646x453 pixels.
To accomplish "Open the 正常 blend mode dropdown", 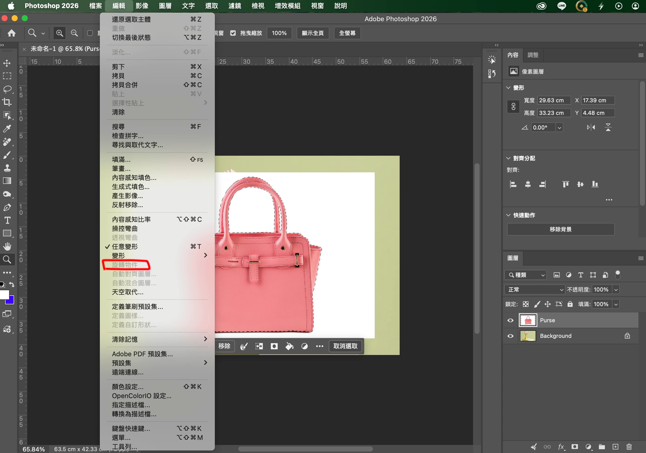I will point(535,289).
